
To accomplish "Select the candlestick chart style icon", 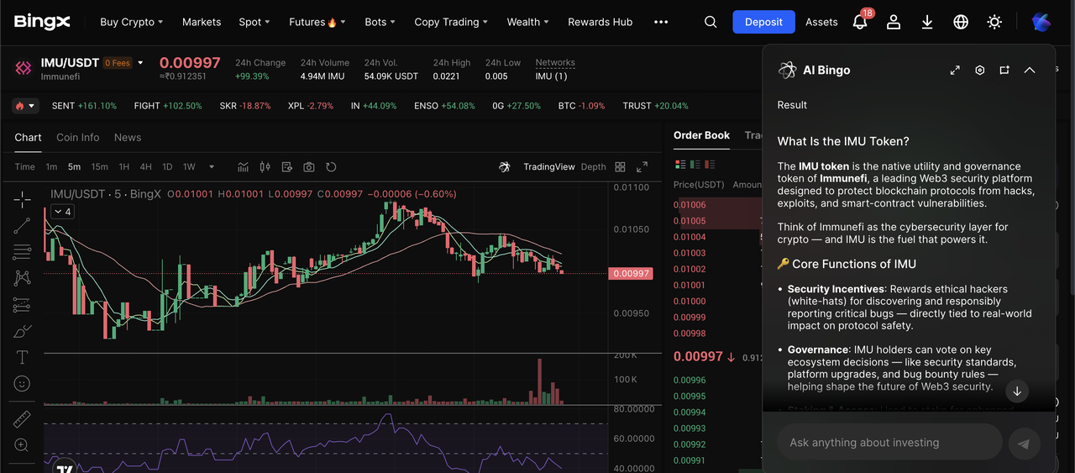I will tap(265, 167).
